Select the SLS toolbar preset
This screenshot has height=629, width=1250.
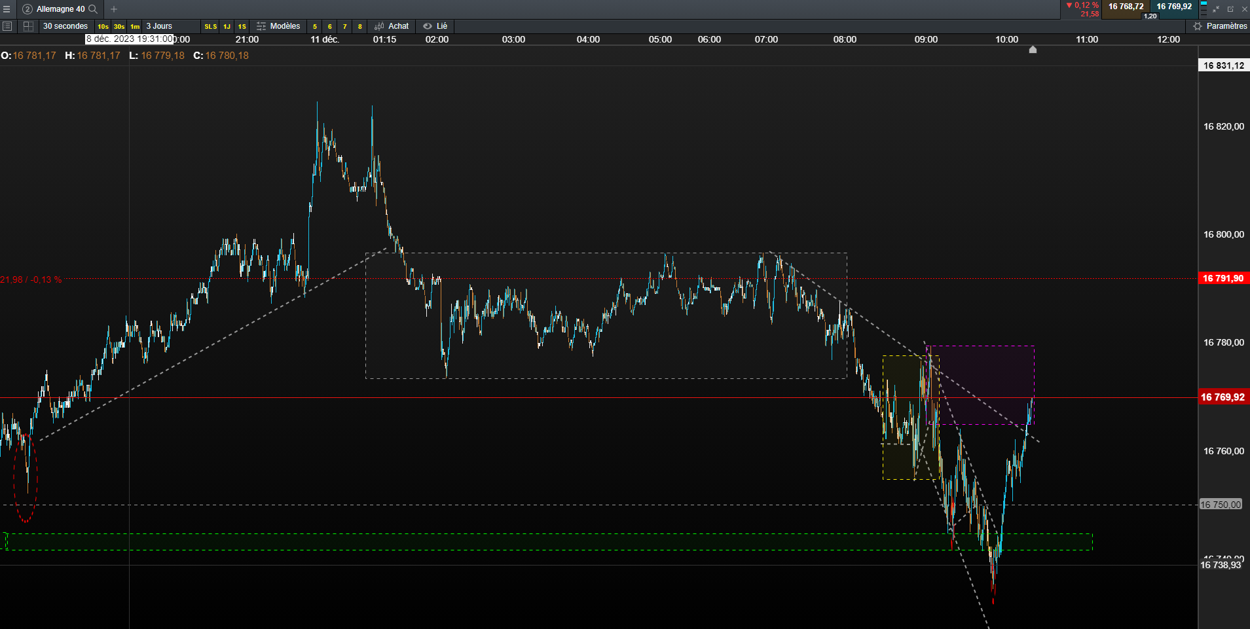[x=211, y=27]
